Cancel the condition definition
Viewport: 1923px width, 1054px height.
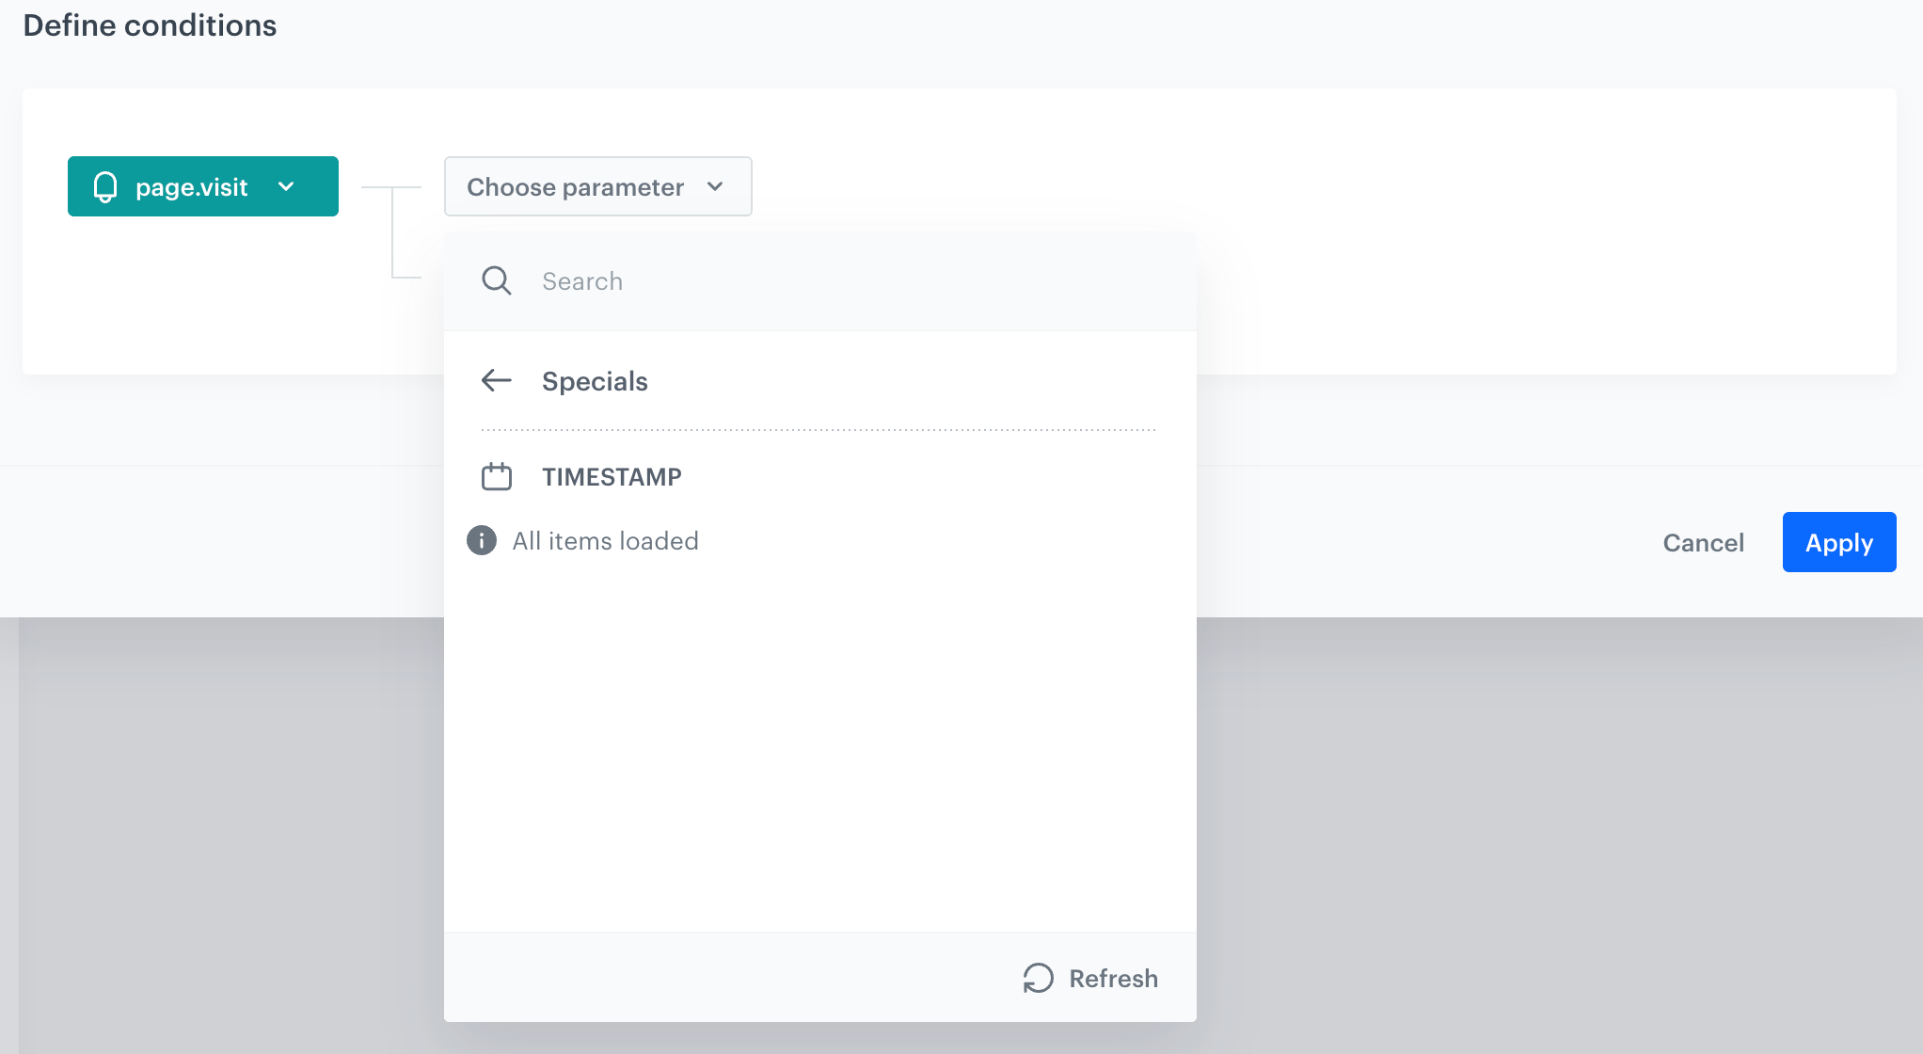click(x=1703, y=542)
